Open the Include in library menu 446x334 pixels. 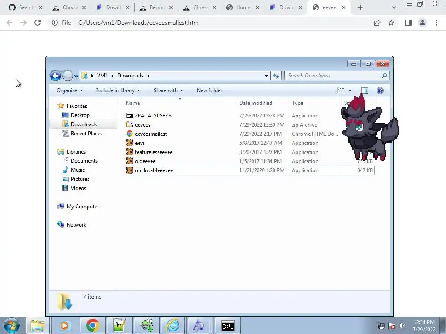pyautogui.click(x=118, y=90)
